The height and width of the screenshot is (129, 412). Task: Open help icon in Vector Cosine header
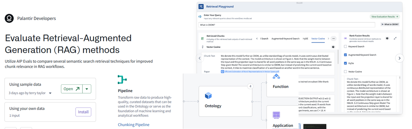[333, 47]
